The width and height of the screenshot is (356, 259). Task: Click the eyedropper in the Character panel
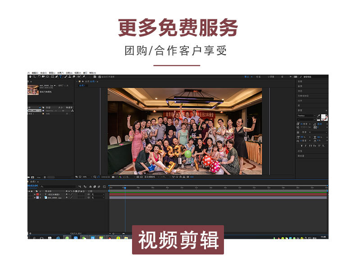click(319, 116)
